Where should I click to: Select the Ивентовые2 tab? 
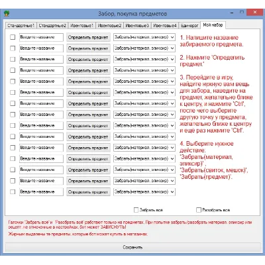pos(109,26)
